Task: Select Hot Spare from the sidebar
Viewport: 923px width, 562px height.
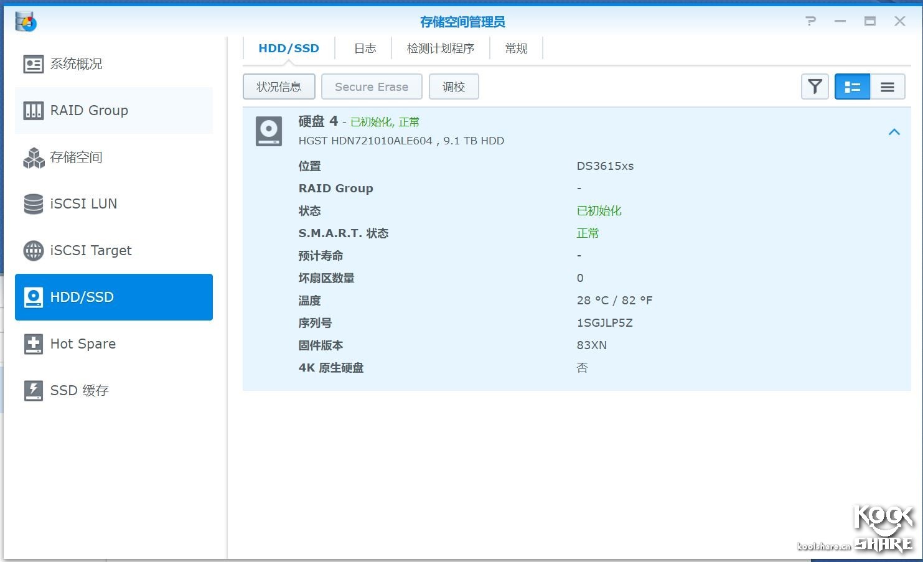Action: coord(82,344)
